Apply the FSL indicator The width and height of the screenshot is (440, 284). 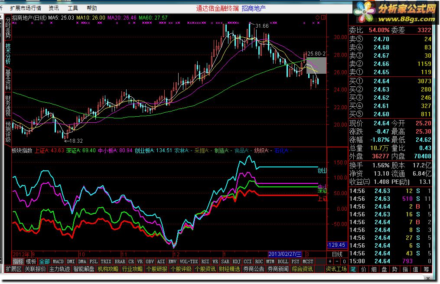coord(94,261)
